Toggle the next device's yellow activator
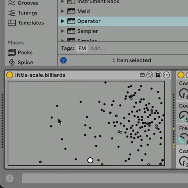The height and width of the screenshot is (188, 188). [x=181, y=75]
